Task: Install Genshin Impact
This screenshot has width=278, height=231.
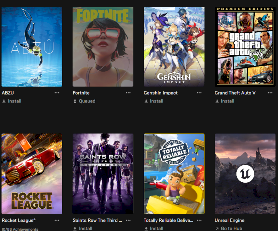Action: [x=157, y=101]
